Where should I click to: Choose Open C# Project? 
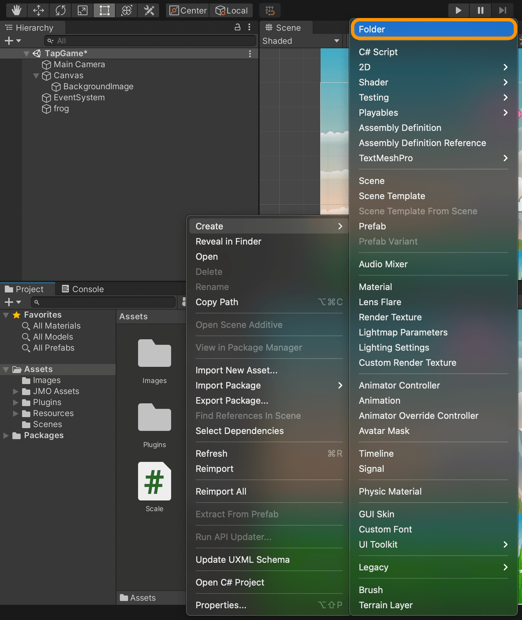(x=230, y=582)
